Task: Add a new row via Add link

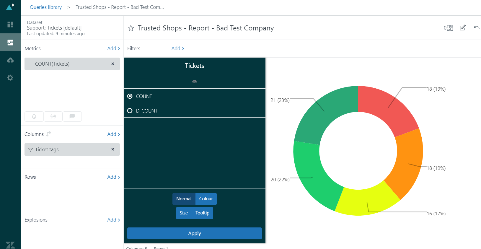Action: pyautogui.click(x=114, y=177)
